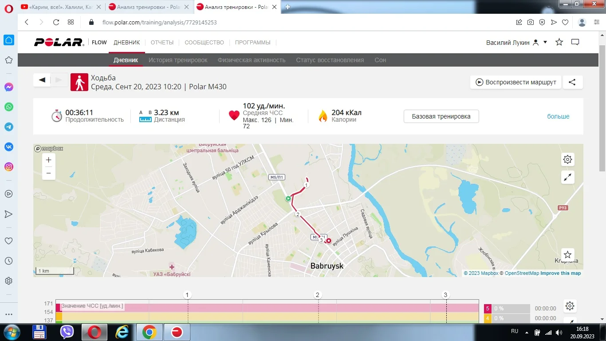
Task: Click the Polar logo
Action: 59,42
